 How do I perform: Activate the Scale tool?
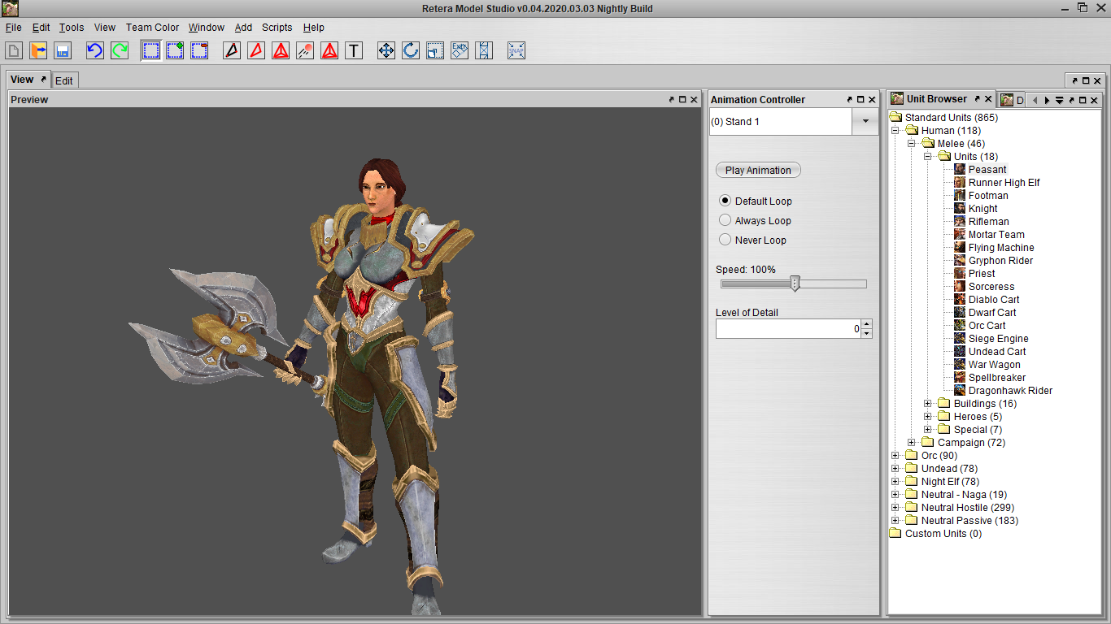pos(435,50)
